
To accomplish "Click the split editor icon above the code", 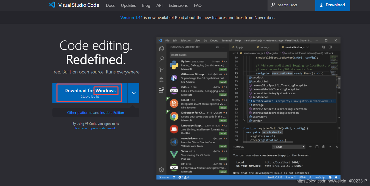I will (330, 47).
